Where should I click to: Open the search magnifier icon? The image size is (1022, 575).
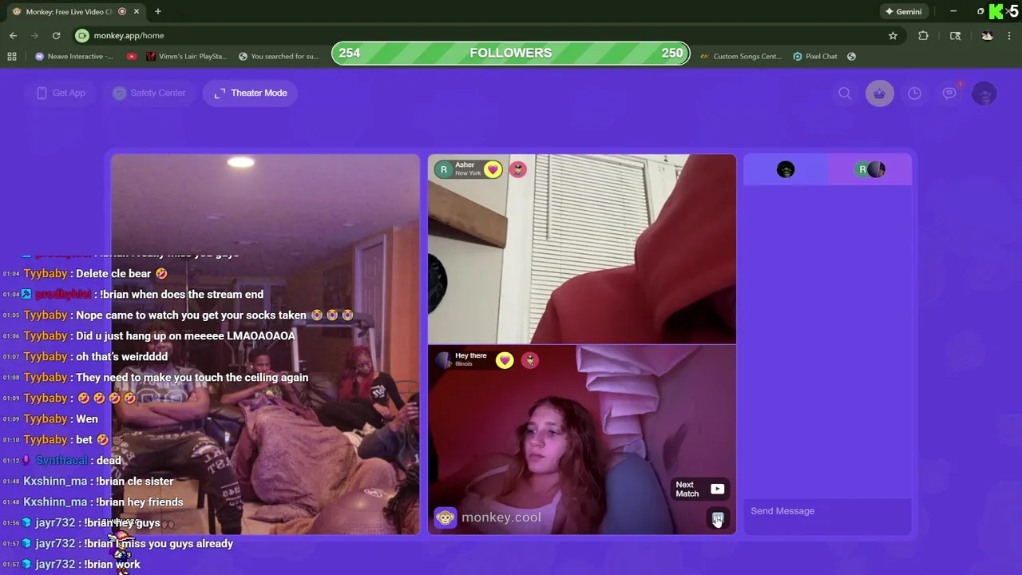coord(845,93)
